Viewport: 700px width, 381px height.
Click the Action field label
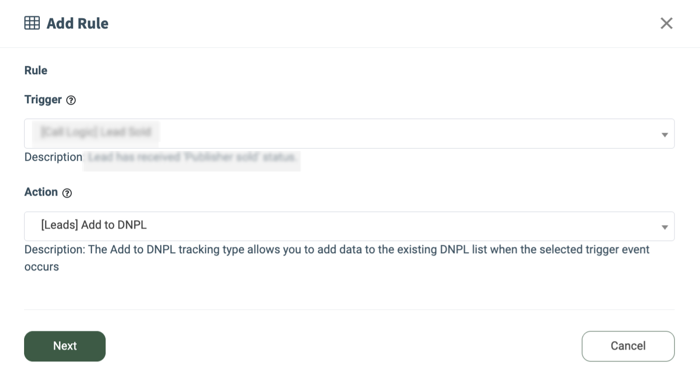coord(41,192)
